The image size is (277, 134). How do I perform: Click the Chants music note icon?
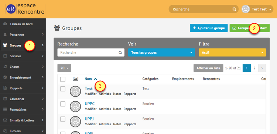tap(5, 67)
